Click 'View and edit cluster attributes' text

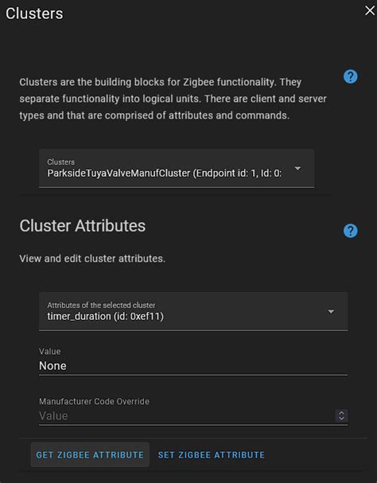coord(92,259)
